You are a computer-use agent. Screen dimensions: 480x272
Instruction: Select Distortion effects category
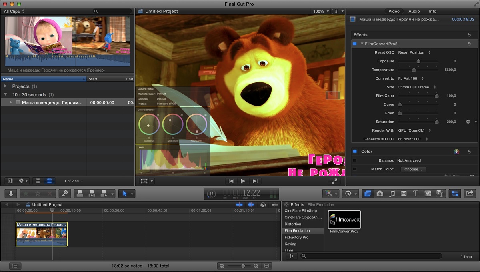tap(293, 224)
